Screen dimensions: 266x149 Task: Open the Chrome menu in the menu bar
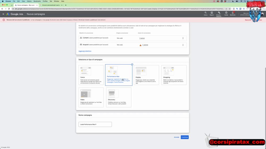[x=8, y=1]
